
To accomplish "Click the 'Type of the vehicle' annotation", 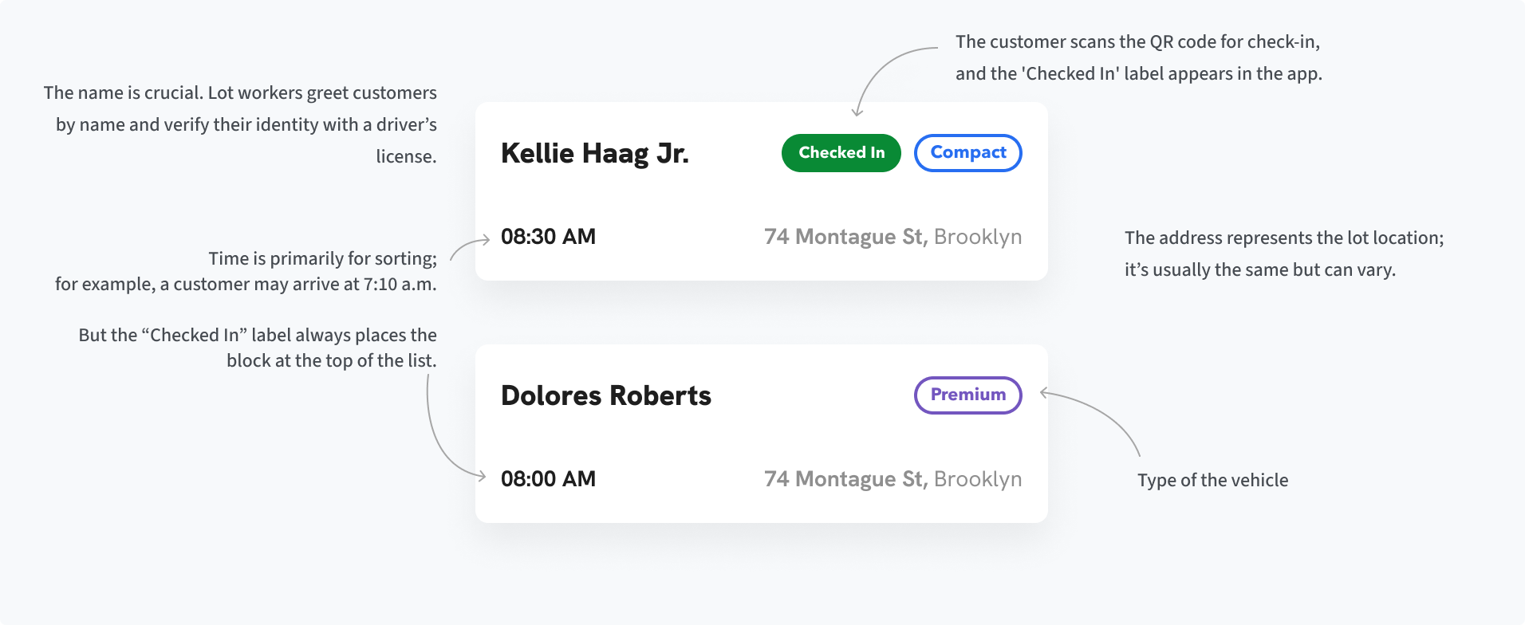I will [x=1212, y=480].
